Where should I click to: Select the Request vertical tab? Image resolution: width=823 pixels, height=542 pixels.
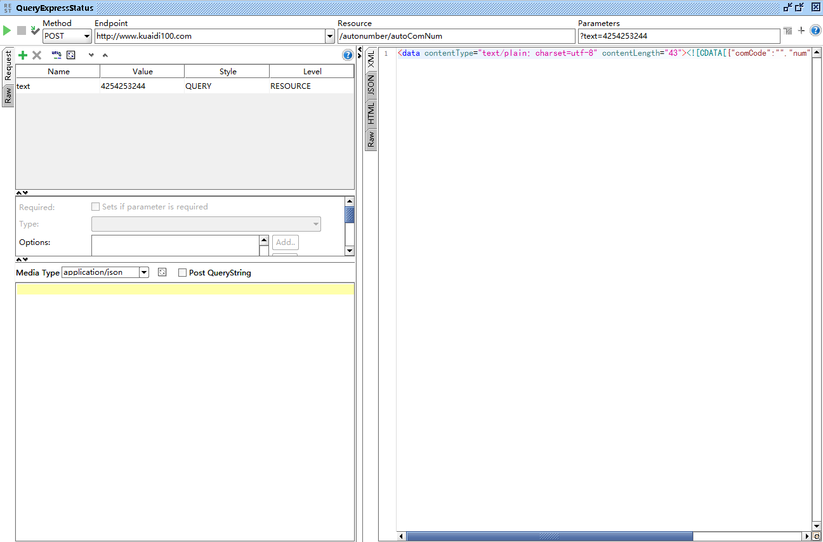(x=8, y=65)
